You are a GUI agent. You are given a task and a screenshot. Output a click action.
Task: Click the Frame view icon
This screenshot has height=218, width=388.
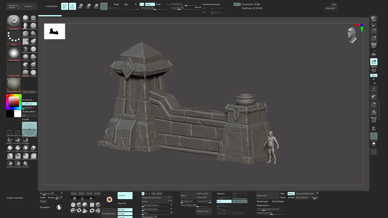[x=374, y=89]
